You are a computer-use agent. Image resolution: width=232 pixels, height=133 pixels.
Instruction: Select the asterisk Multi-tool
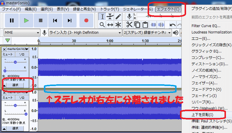[x=118, y=25]
